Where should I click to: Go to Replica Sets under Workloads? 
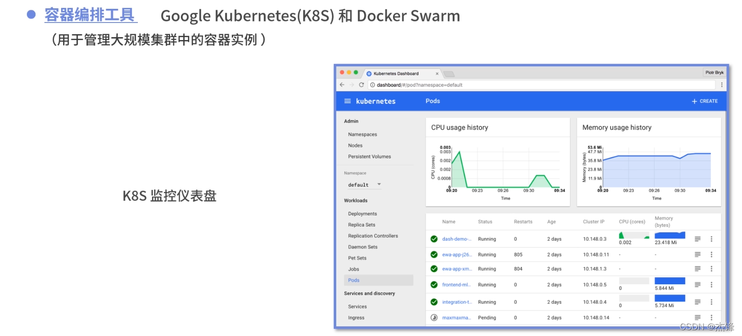(x=362, y=225)
